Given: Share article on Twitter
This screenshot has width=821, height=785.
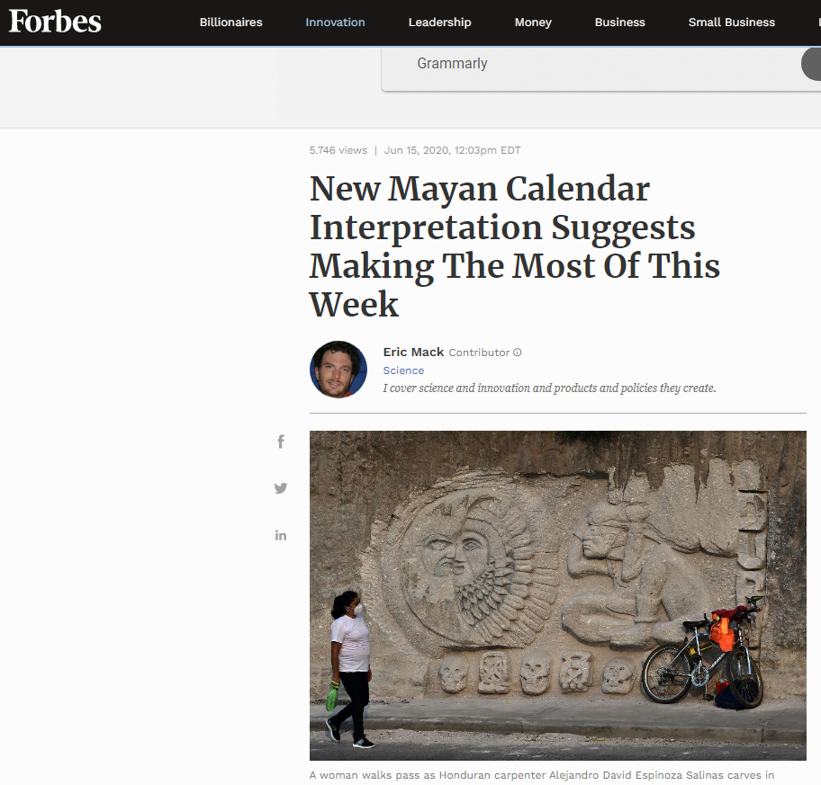Looking at the screenshot, I should click(x=281, y=488).
